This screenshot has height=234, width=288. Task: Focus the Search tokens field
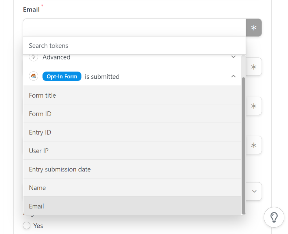tap(134, 46)
